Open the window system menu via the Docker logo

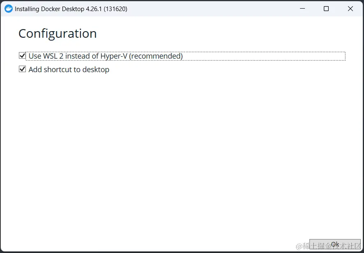[x=8, y=8]
